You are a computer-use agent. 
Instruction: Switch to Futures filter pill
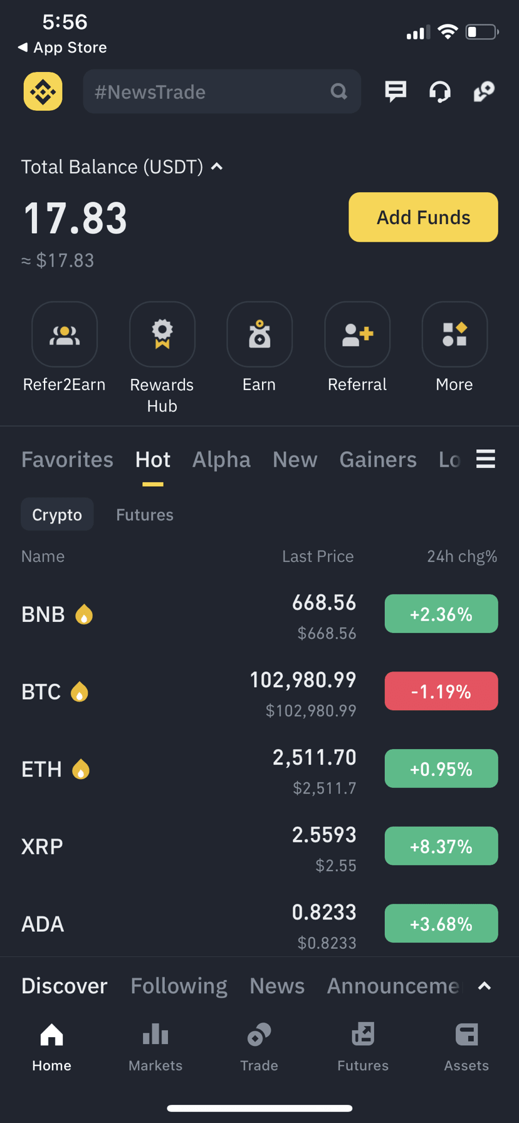145,514
